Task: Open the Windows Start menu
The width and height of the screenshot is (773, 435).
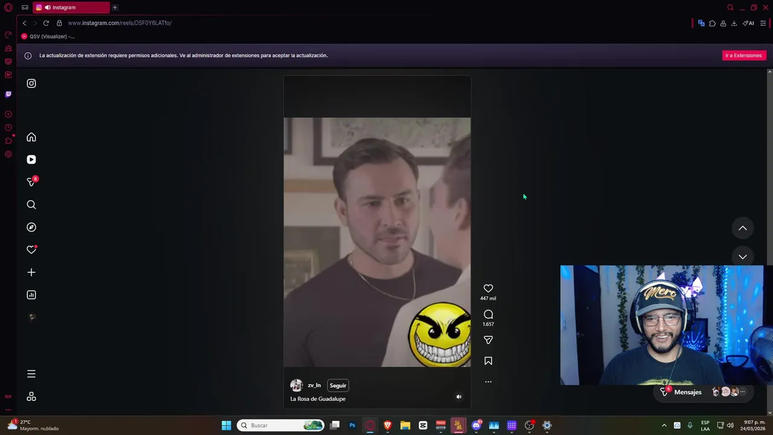Action: point(226,425)
